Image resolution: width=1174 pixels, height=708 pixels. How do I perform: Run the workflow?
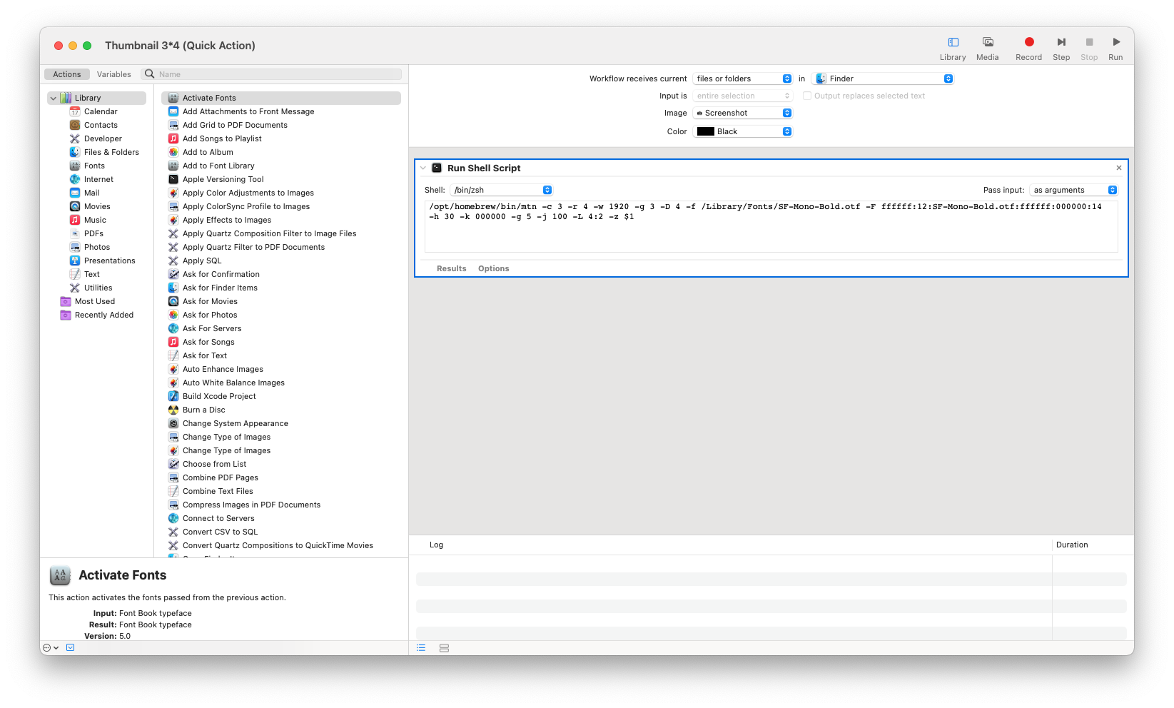point(1115,48)
